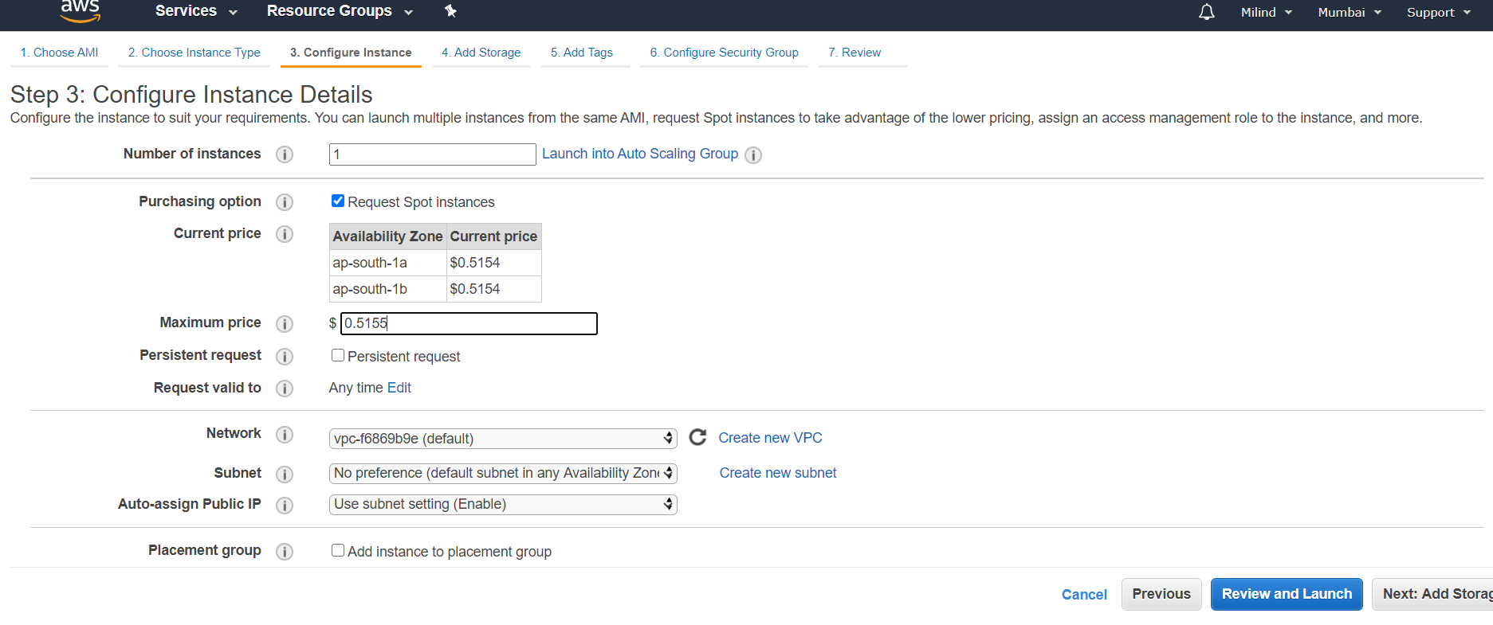Open the Support menu
This screenshot has width=1493, height=625.
pos(1438,13)
